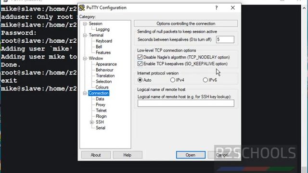
Task: Open the Behaviour category
Action: (104, 70)
